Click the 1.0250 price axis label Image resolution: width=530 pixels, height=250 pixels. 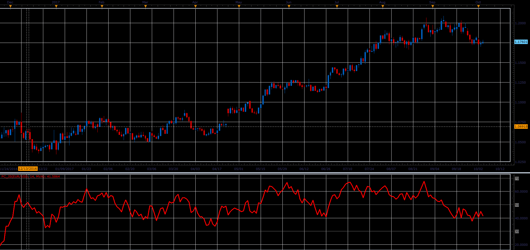(x=520, y=162)
